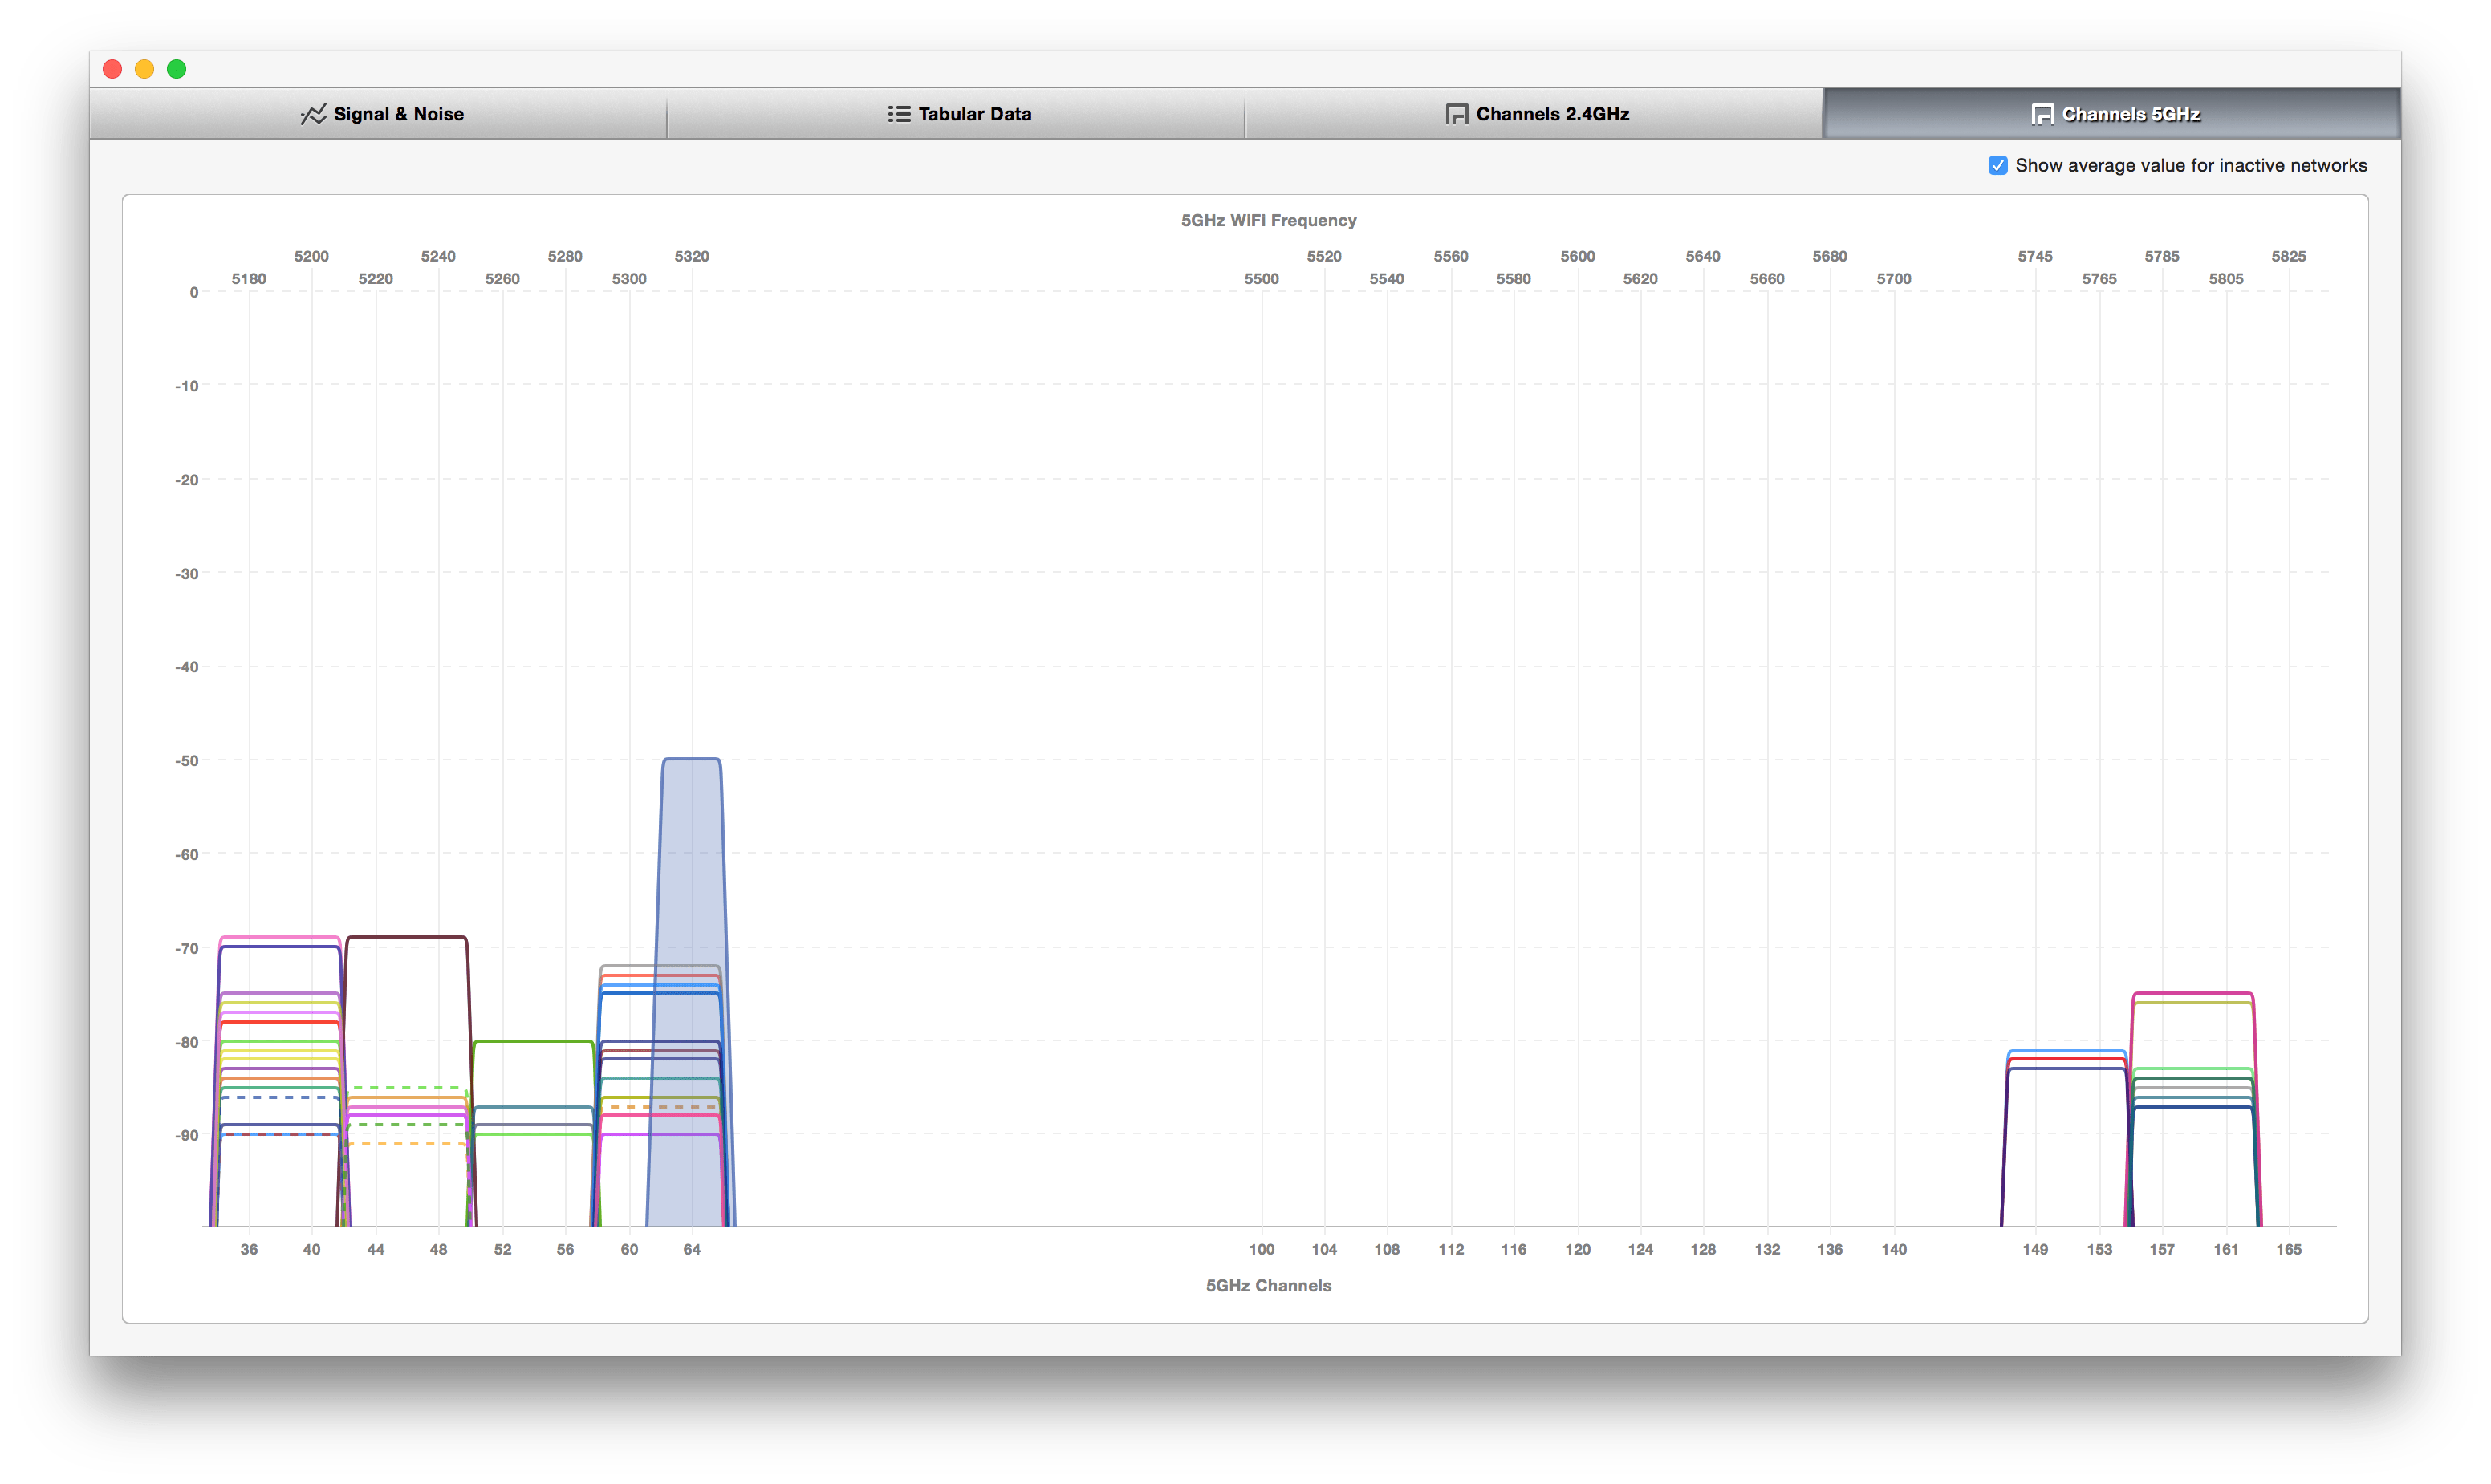Select the Channels 2.4GHz tab

coord(1551,114)
